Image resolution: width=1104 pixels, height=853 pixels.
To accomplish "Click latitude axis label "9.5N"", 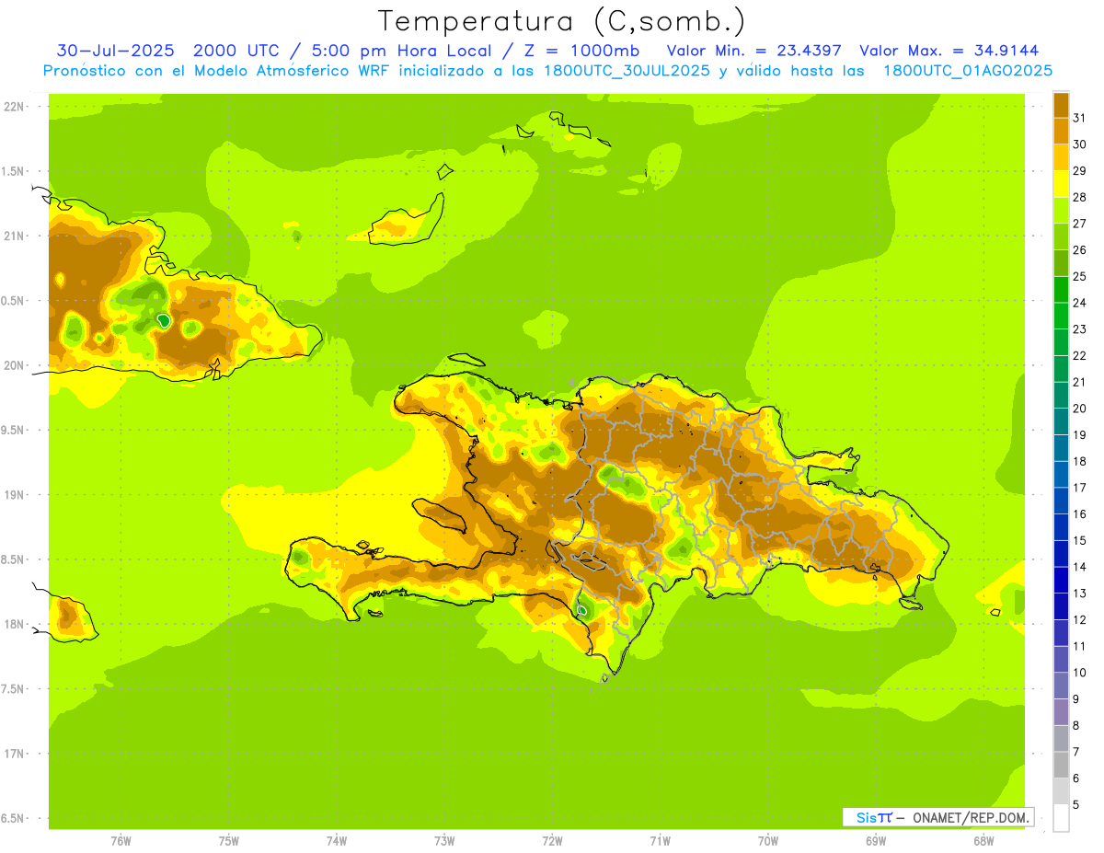I will (14, 430).
